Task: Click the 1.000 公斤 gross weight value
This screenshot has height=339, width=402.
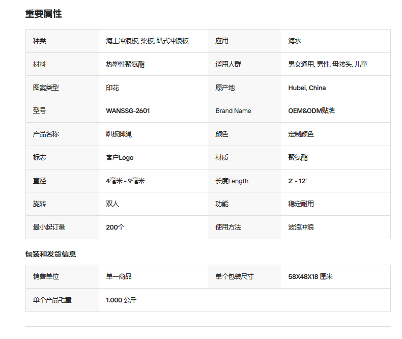Action: tap(121, 300)
